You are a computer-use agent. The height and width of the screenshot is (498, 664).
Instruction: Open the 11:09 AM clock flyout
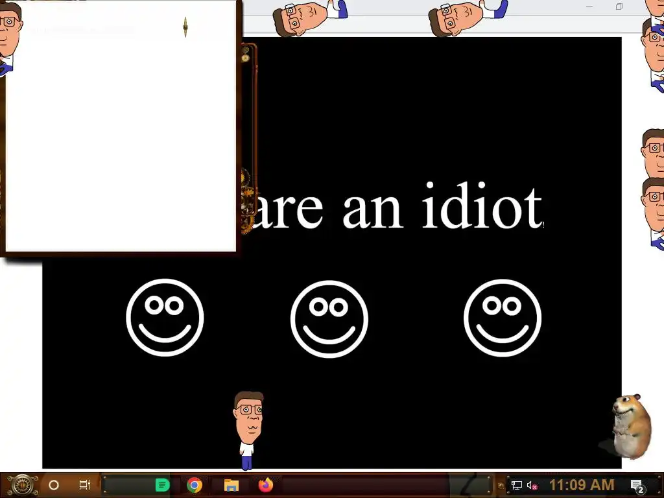coord(582,485)
